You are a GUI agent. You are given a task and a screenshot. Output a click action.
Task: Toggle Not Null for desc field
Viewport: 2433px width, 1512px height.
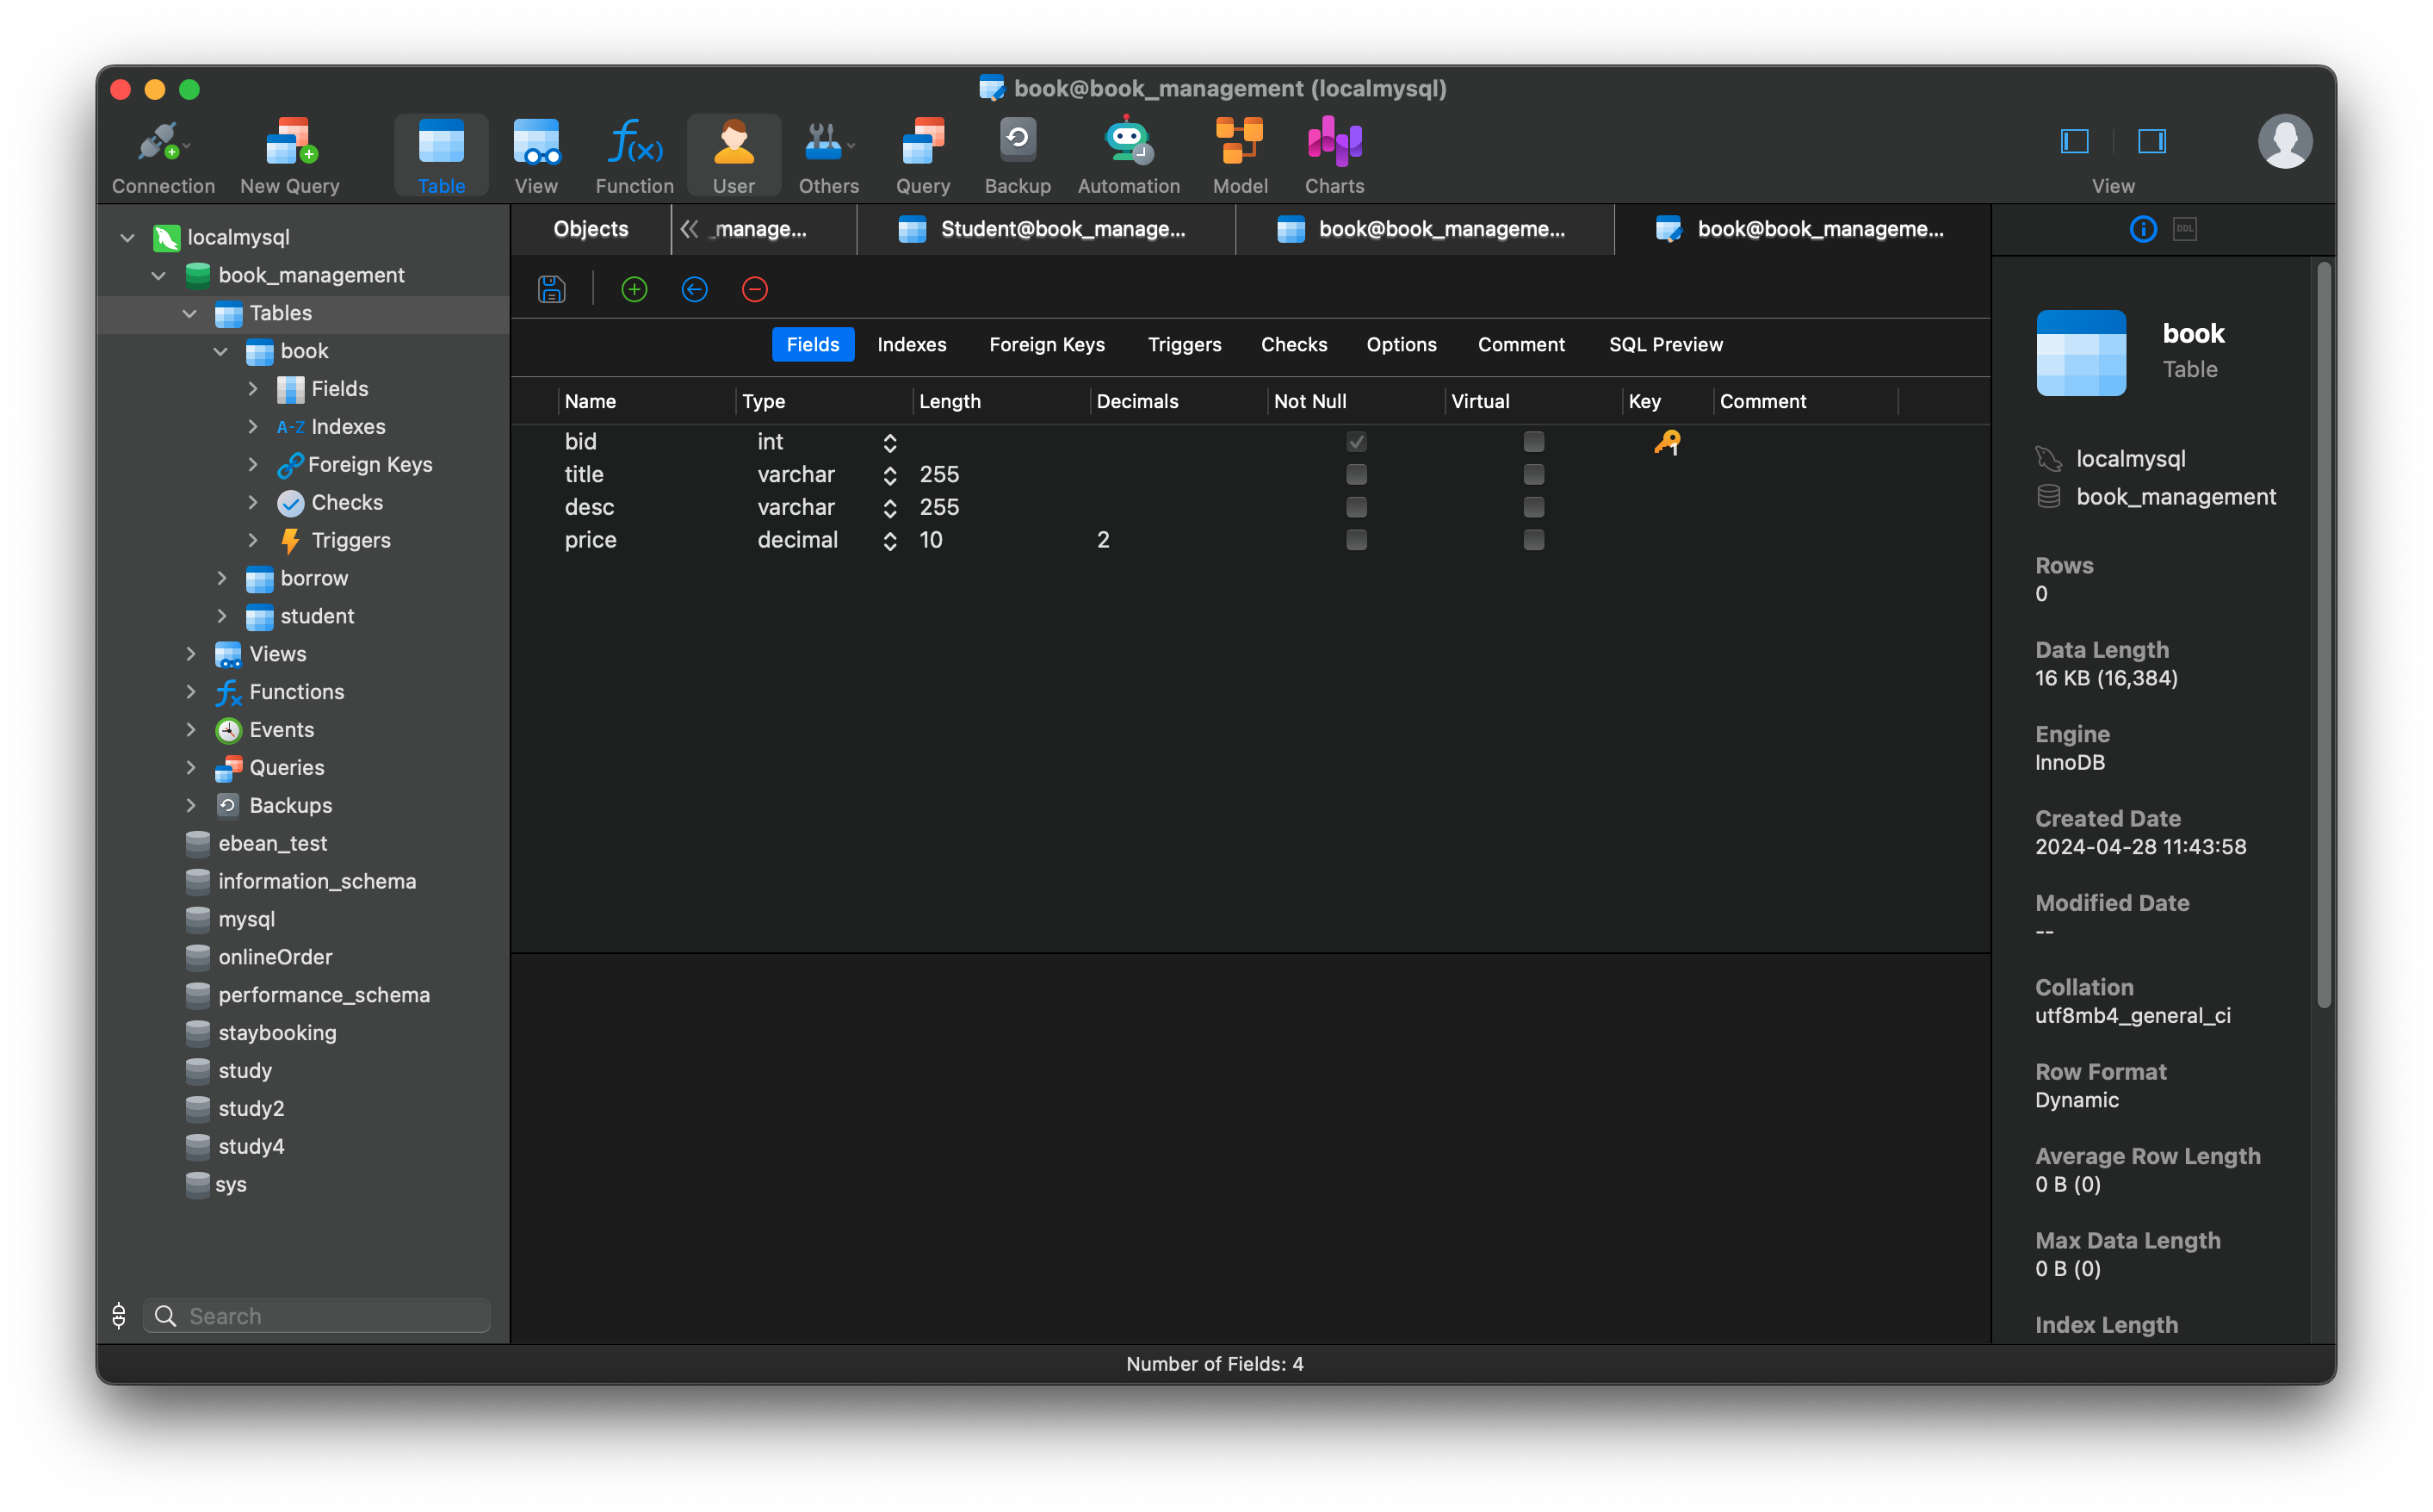click(1355, 507)
